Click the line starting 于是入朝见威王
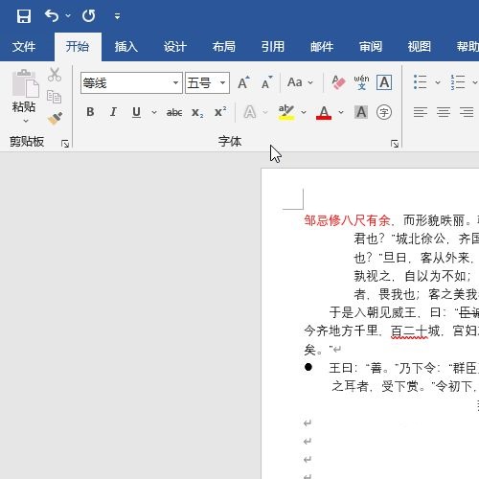 [404, 312]
